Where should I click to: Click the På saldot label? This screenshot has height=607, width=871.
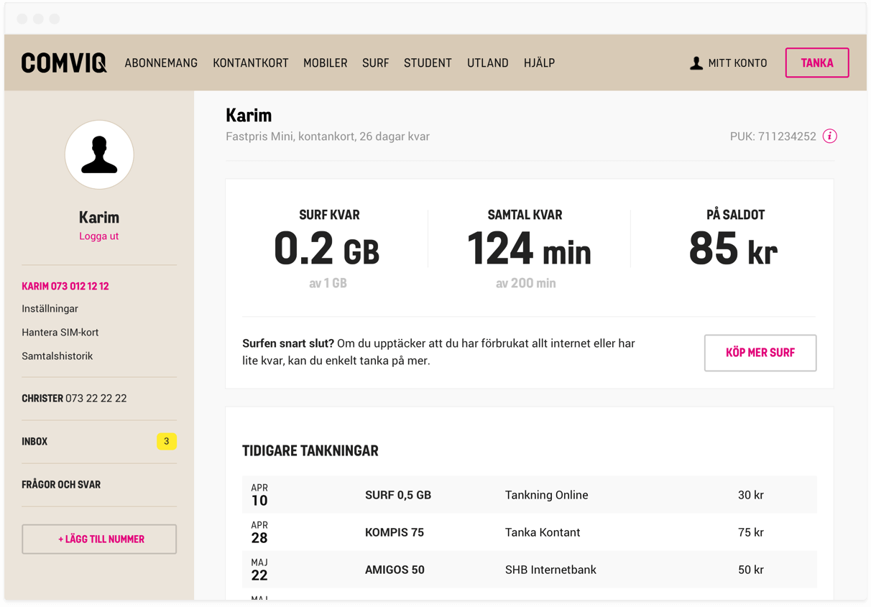pyautogui.click(x=735, y=215)
